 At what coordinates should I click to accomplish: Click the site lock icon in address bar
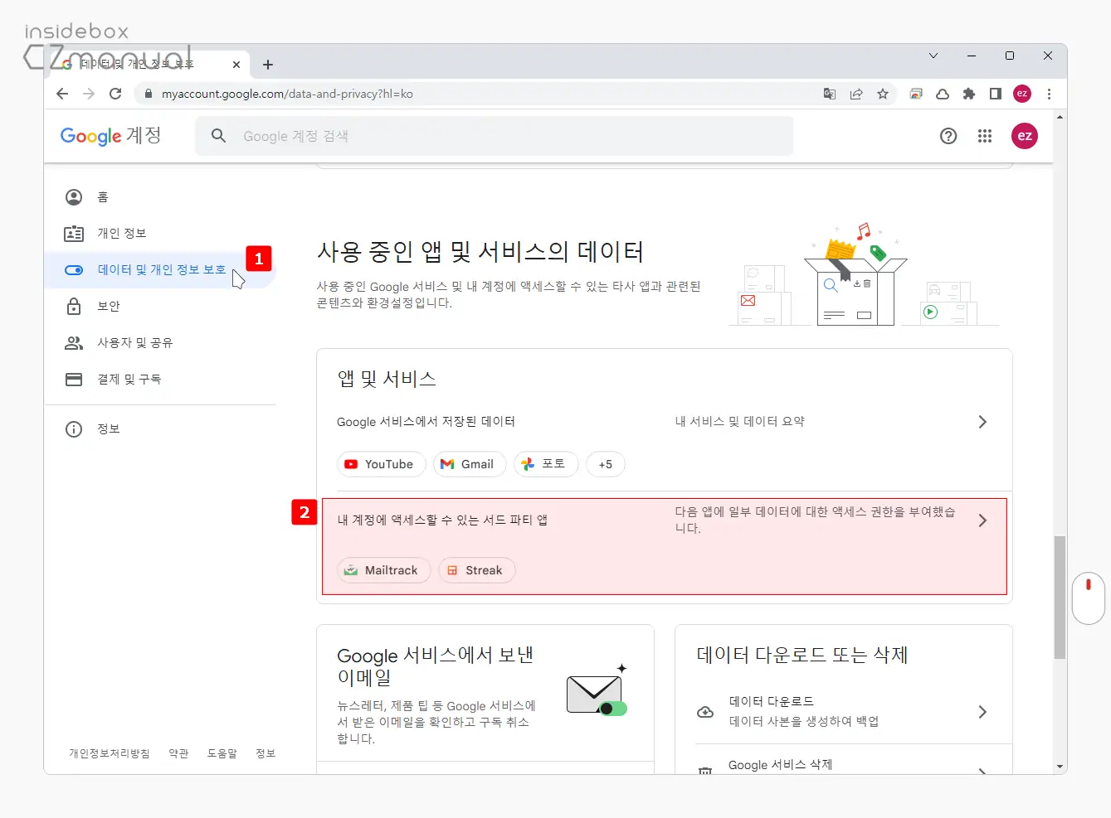[x=149, y=94]
